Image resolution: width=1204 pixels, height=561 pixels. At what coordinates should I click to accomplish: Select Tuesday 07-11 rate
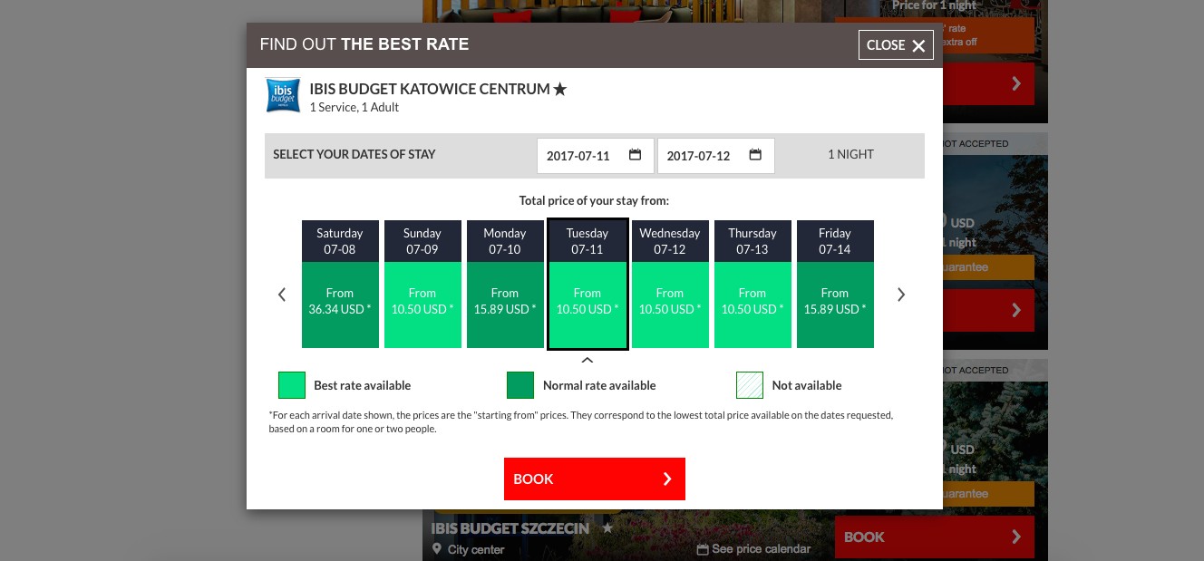point(587,285)
